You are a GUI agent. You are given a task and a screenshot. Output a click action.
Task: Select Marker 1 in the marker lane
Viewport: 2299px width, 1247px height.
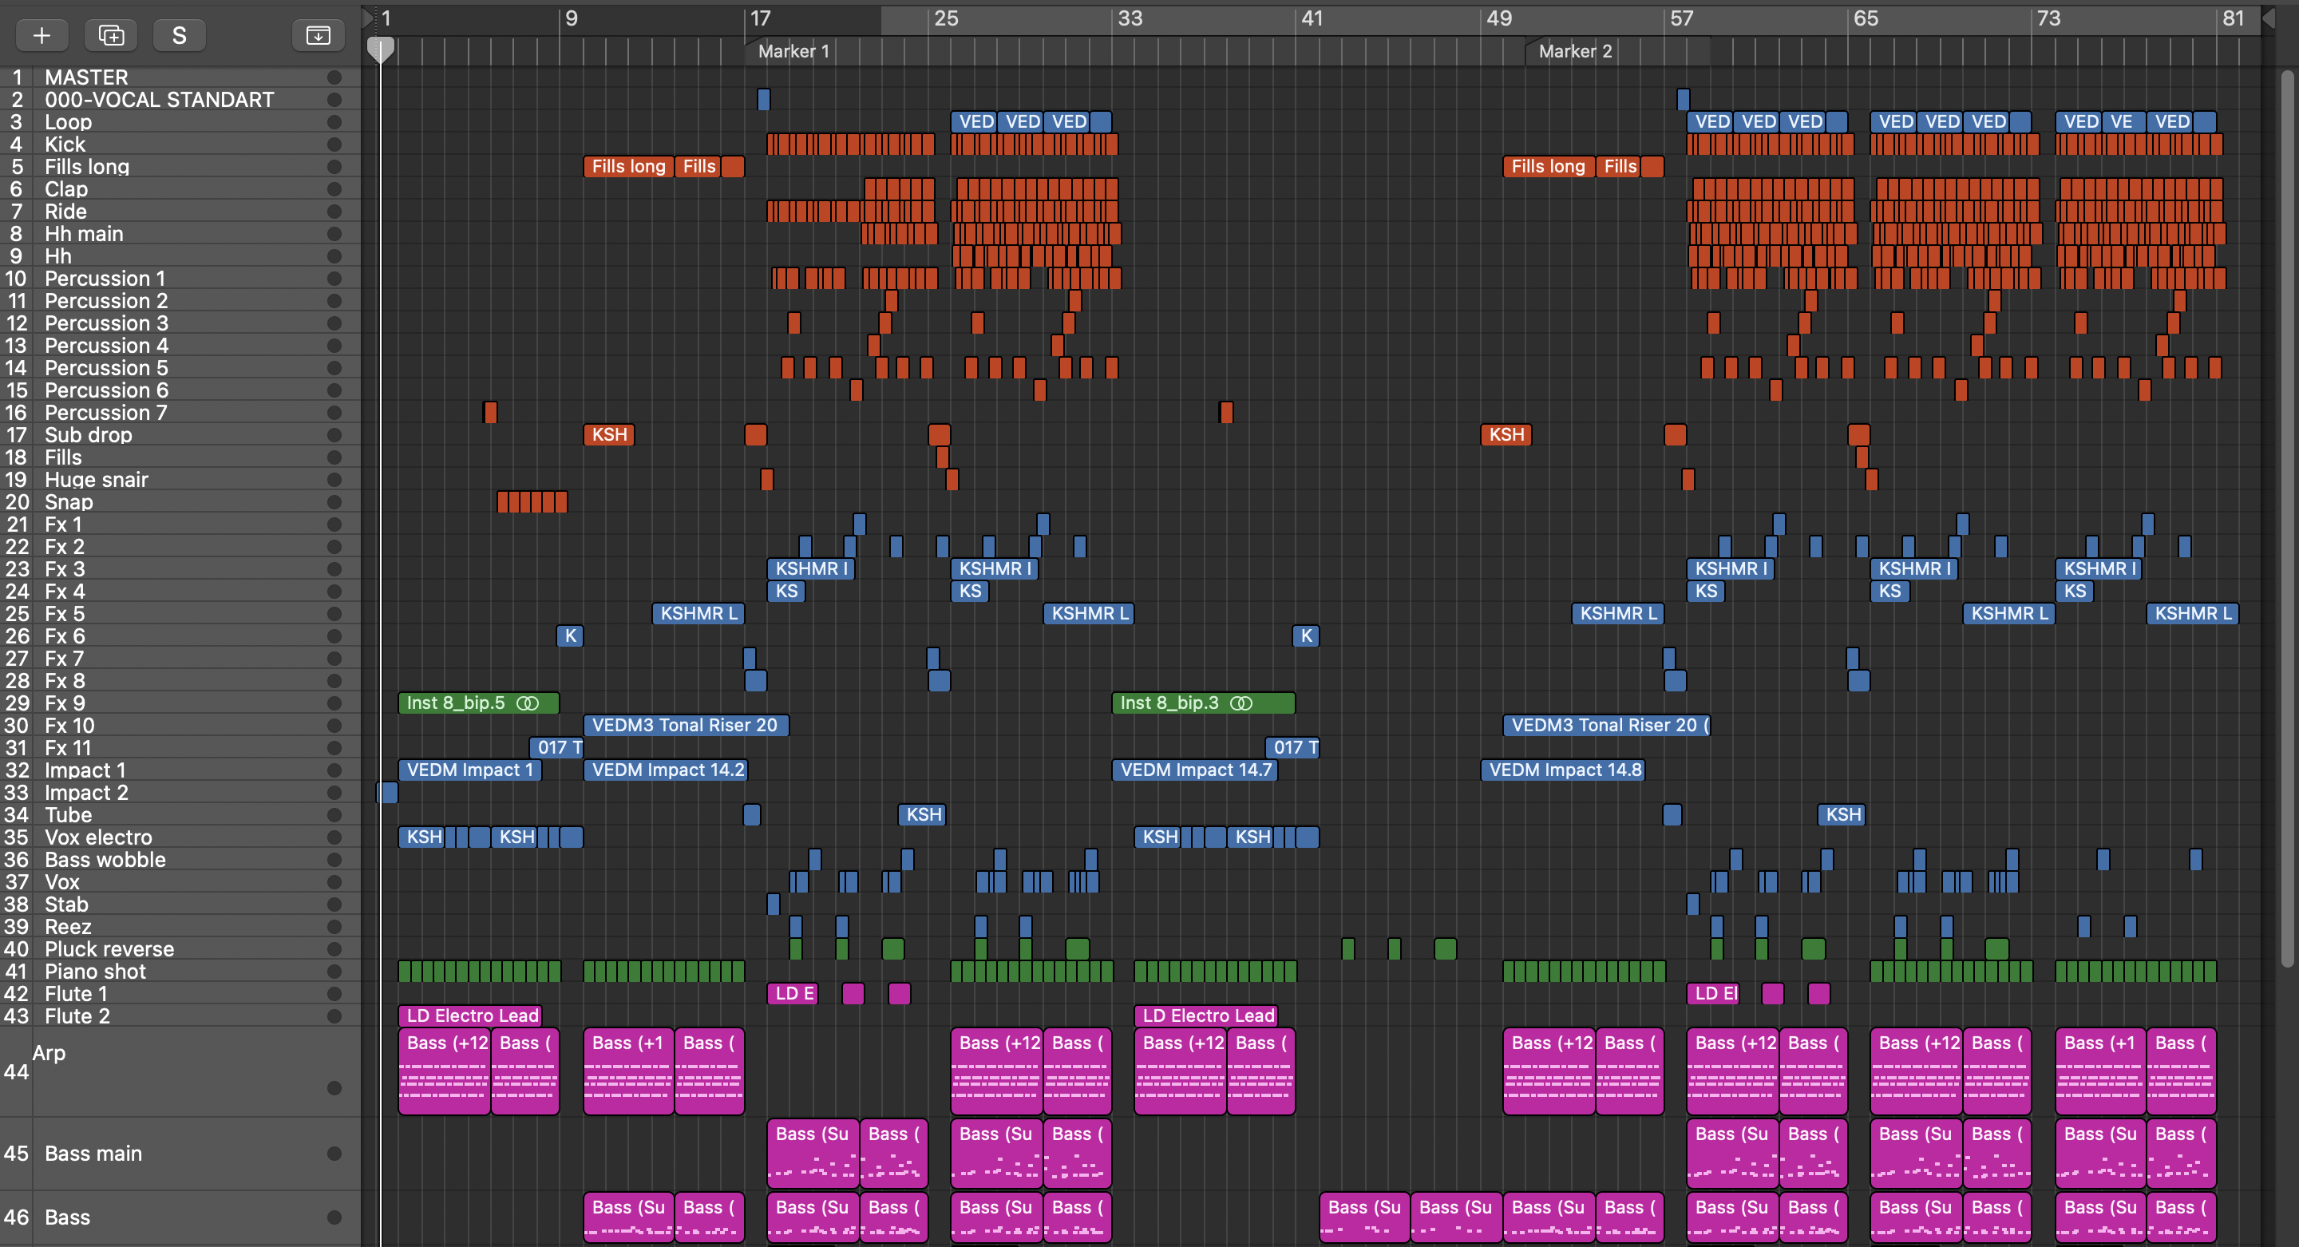[x=793, y=52]
